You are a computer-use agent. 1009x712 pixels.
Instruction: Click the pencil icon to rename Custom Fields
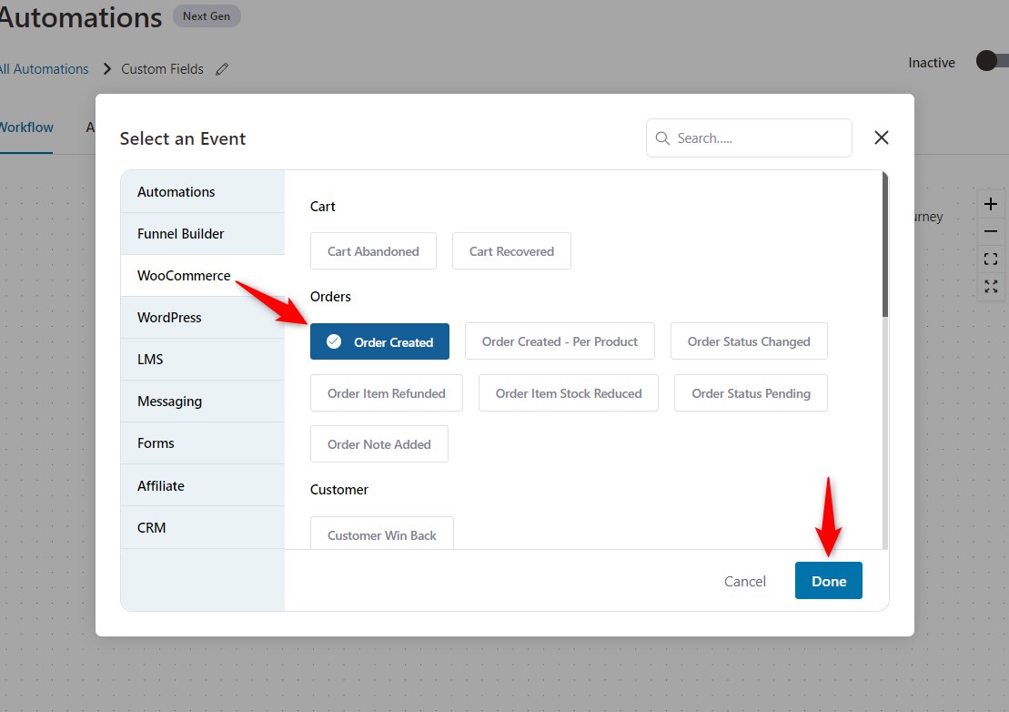222,68
